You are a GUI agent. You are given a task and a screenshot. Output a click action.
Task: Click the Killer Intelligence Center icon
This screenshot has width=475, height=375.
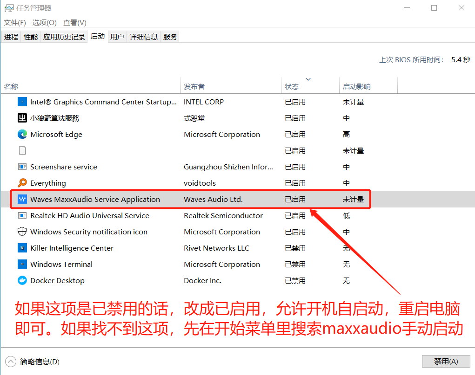coord(22,248)
